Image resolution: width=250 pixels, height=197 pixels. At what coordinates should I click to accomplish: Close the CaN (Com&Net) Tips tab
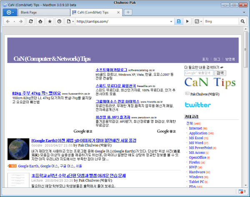(x=118, y=12)
